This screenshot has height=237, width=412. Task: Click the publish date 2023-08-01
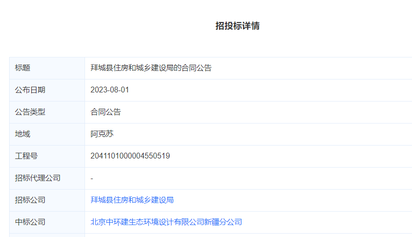pyautogui.click(x=109, y=90)
